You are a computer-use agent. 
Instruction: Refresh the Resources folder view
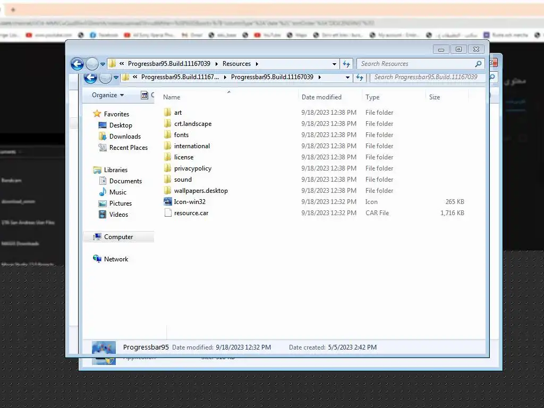point(346,64)
